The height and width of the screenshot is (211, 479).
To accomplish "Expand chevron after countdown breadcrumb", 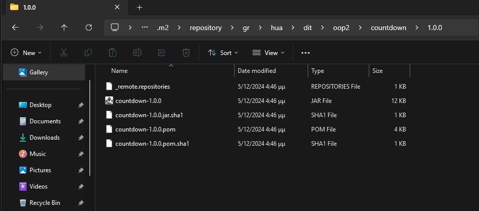I will [417, 28].
